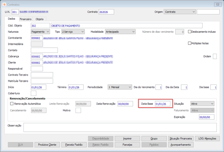
Task: Click the Ordem field
Action: pyautogui.click(x=215, y=56)
